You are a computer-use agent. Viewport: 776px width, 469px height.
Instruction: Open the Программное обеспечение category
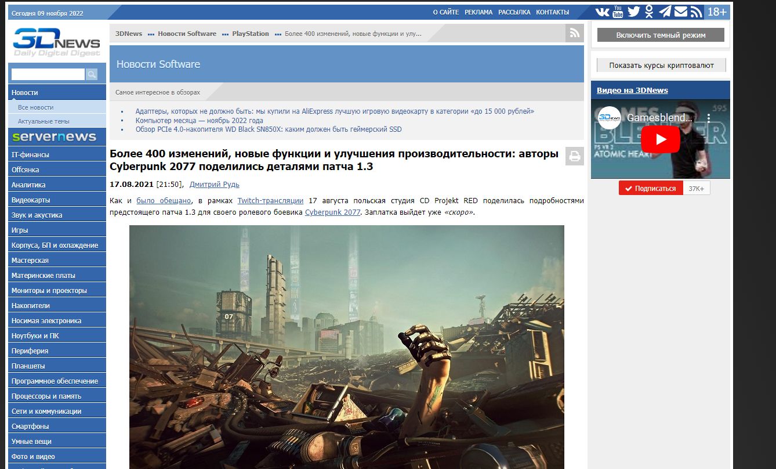pyautogui.click(x=57, y=381)
